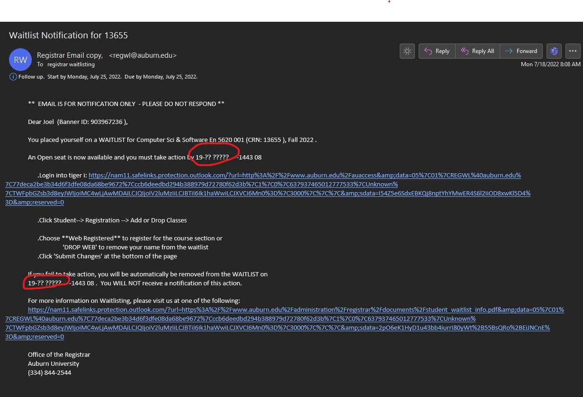This screenshot has height=397, width=583.
Task: Click the Office of the Registrar signature line
Action: point(59,354)
